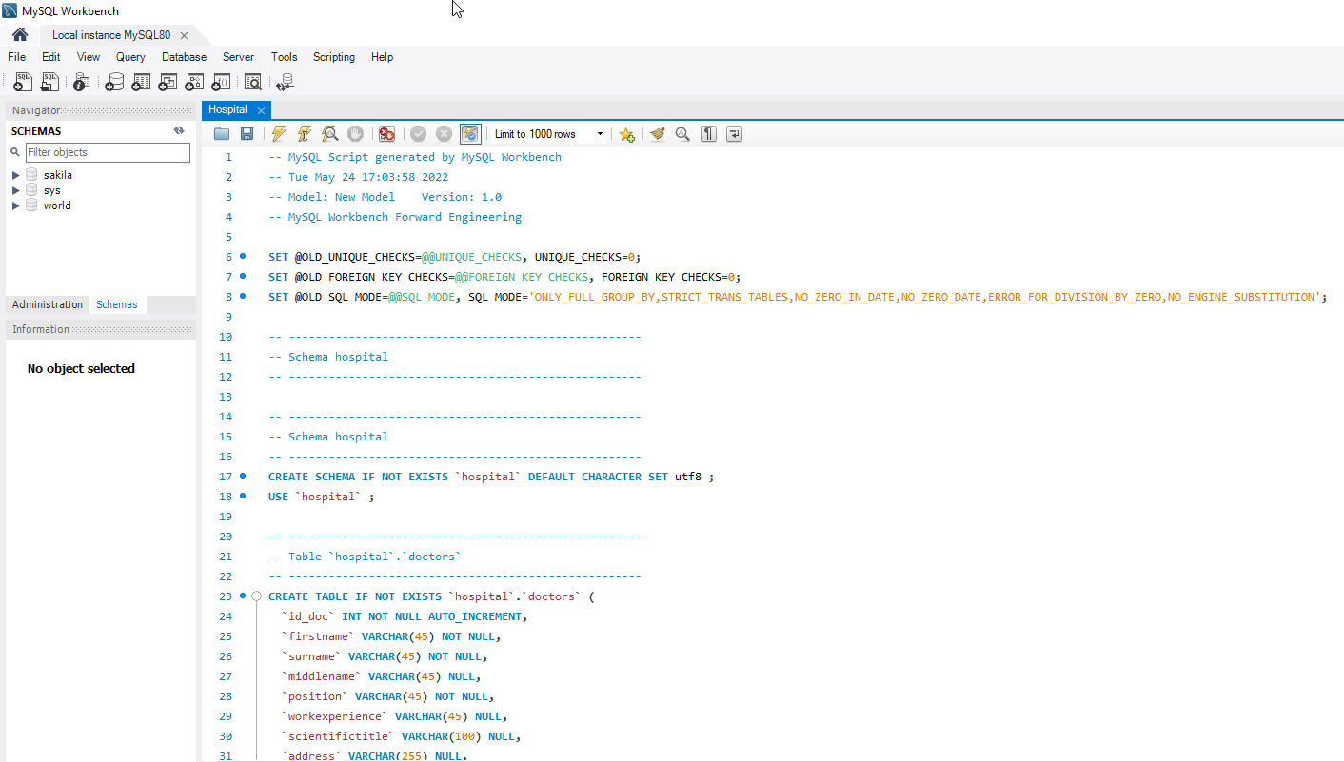The height and width of the screenshot is (762, 1344).
Task: Reconnect to DBMS icon
Action: tap(285, 83)
